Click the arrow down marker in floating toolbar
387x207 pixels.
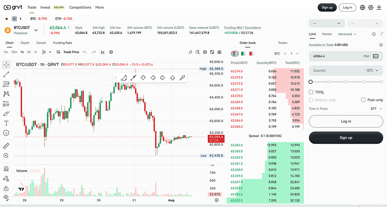click(143, 78)
